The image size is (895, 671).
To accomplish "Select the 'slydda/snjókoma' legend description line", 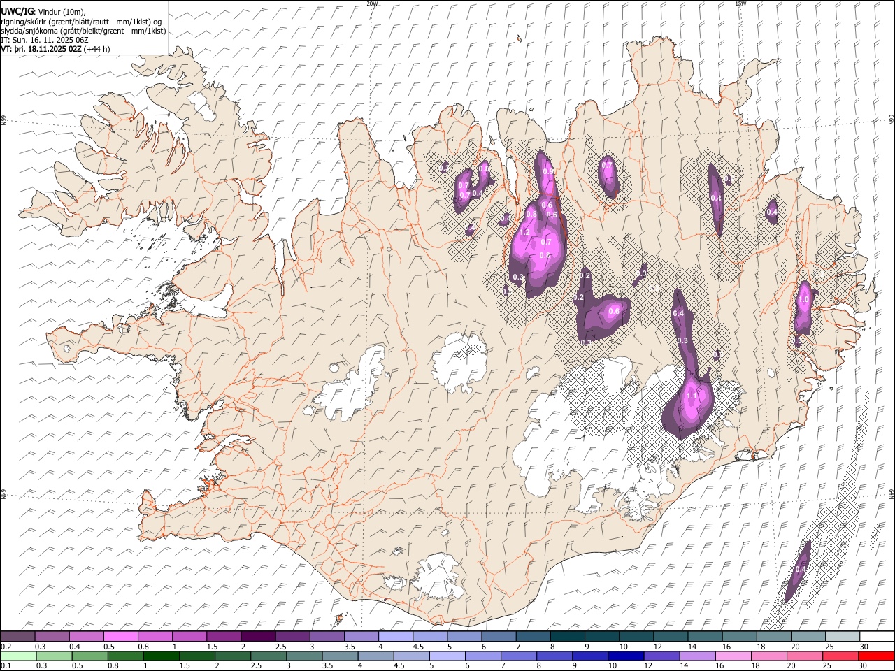I will click(x=83, y=31).
